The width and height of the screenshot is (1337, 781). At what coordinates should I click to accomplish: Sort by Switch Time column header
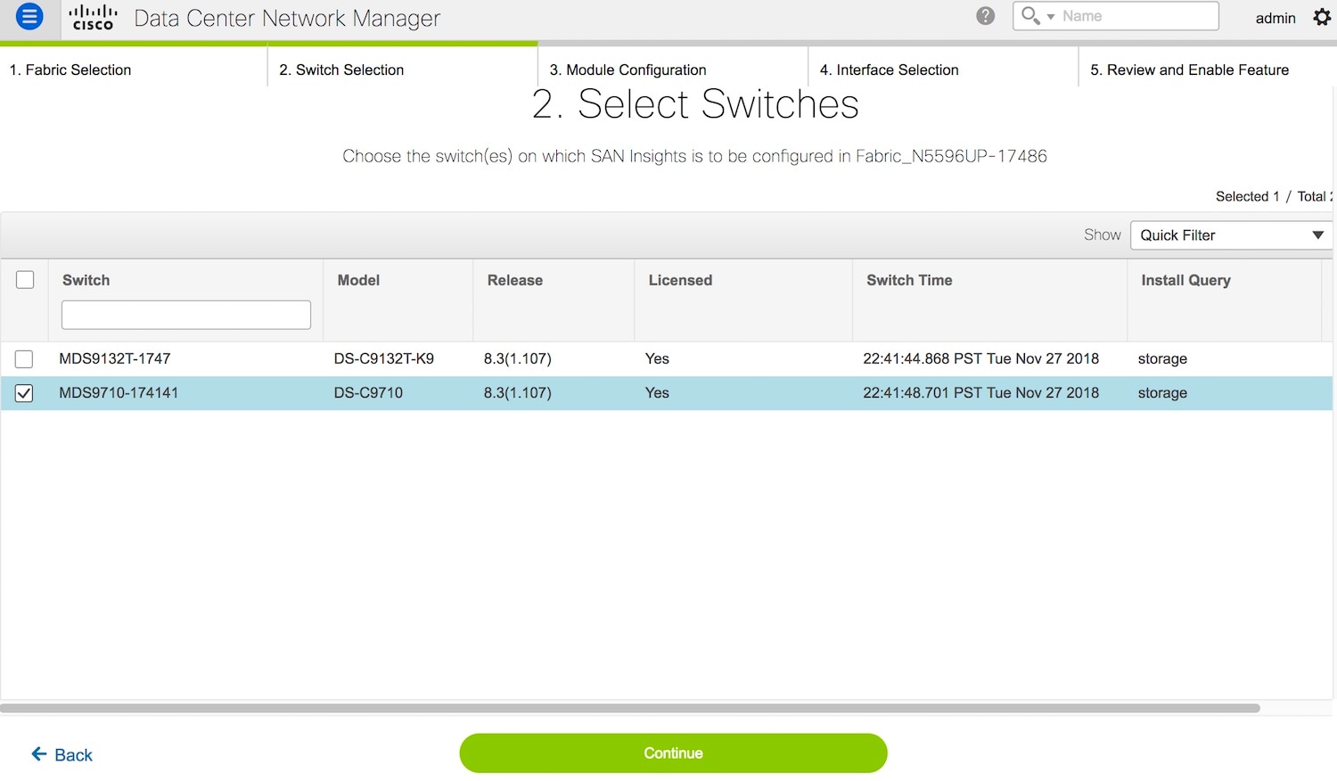click(x=909, y=280)
